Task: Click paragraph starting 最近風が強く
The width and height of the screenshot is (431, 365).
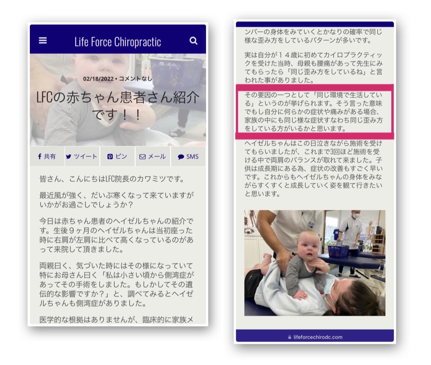Action: pyautogui.click(x=116, y=200)
